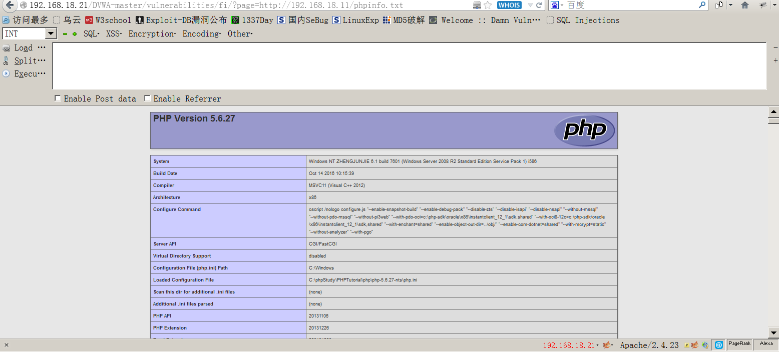Click the page scrollbar down arrow
Screen dimensions: 779x352
(x=773, y=332)
